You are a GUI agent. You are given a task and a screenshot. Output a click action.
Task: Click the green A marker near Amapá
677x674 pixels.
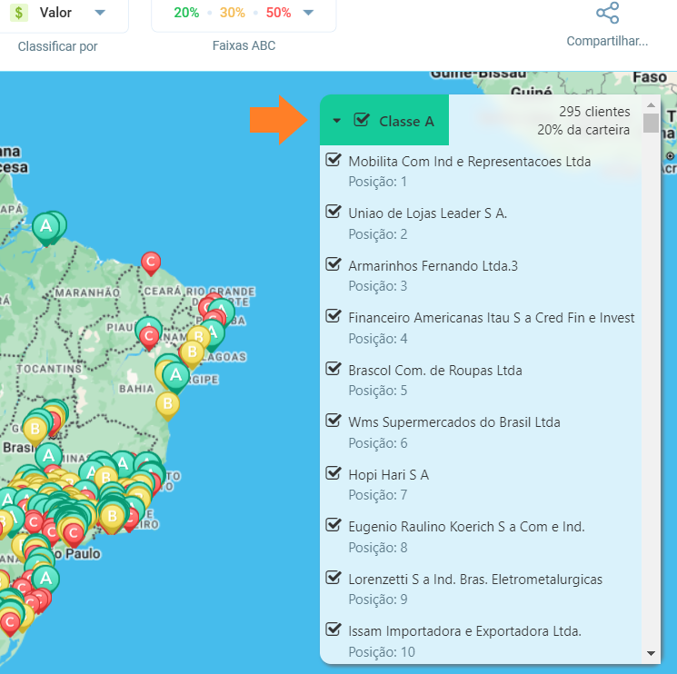(x=46, y=228)
